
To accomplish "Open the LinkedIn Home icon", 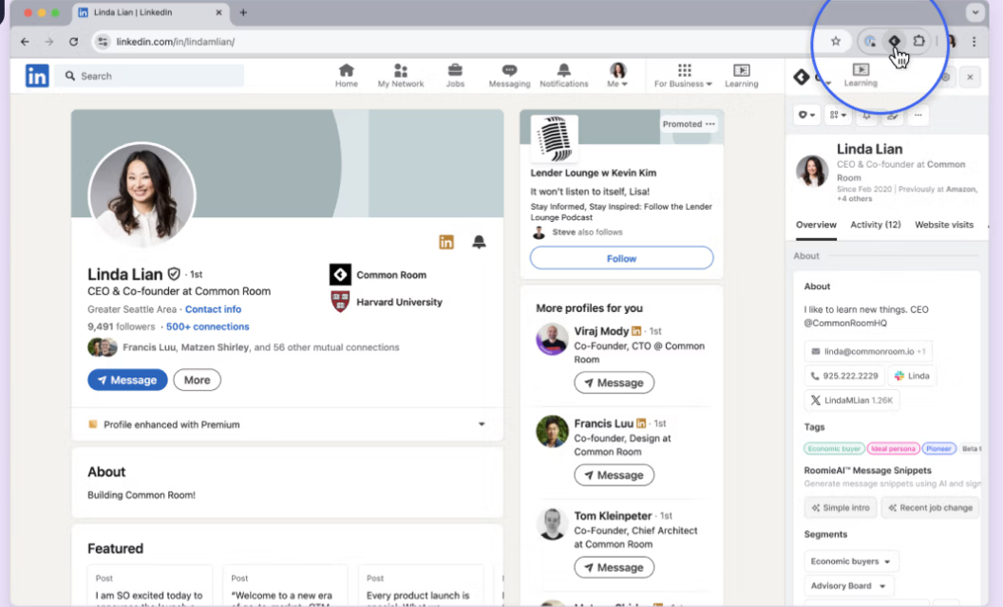I will 346,74.
